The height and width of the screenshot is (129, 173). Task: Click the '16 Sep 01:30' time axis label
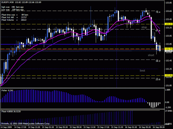(x=131, y=127)
